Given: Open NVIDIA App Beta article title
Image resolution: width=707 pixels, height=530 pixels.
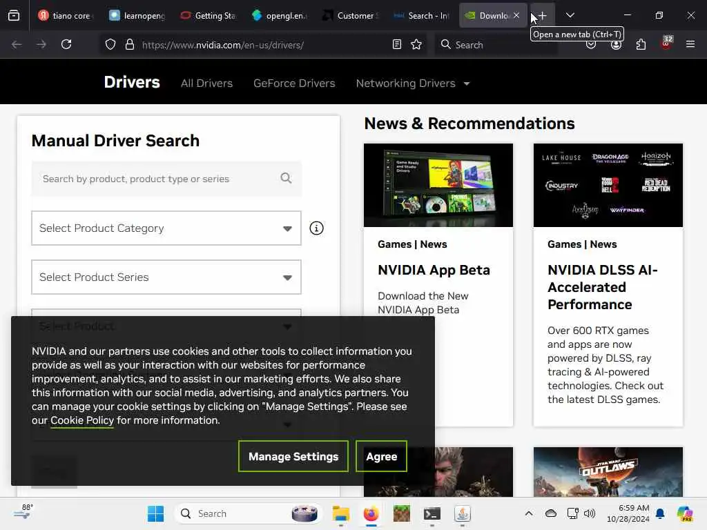Looking at the screenshot, I should point(434,270).
